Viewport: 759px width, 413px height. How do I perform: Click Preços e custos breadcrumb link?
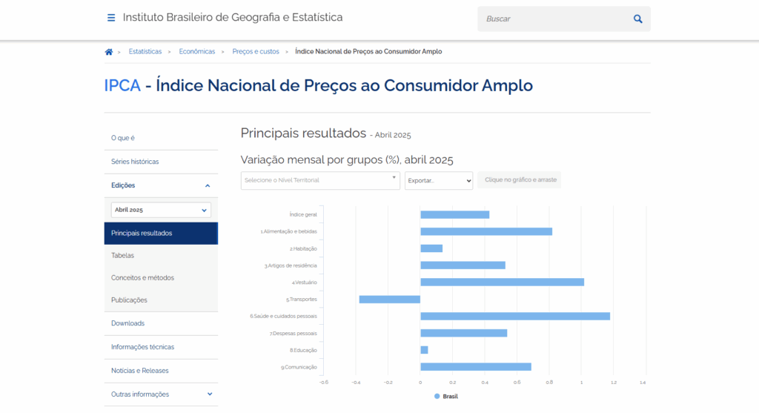tap(256, 52)
